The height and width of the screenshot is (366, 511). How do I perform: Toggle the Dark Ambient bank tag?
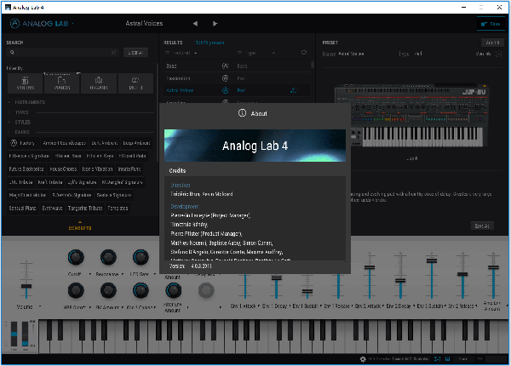pos(104,143)
